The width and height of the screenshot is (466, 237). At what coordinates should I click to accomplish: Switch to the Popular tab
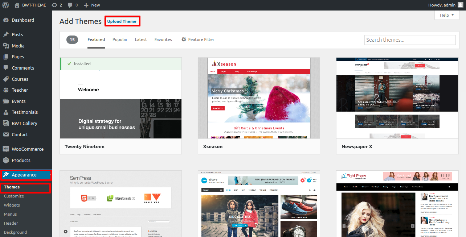pyautogui.click(x=120, y=39)
